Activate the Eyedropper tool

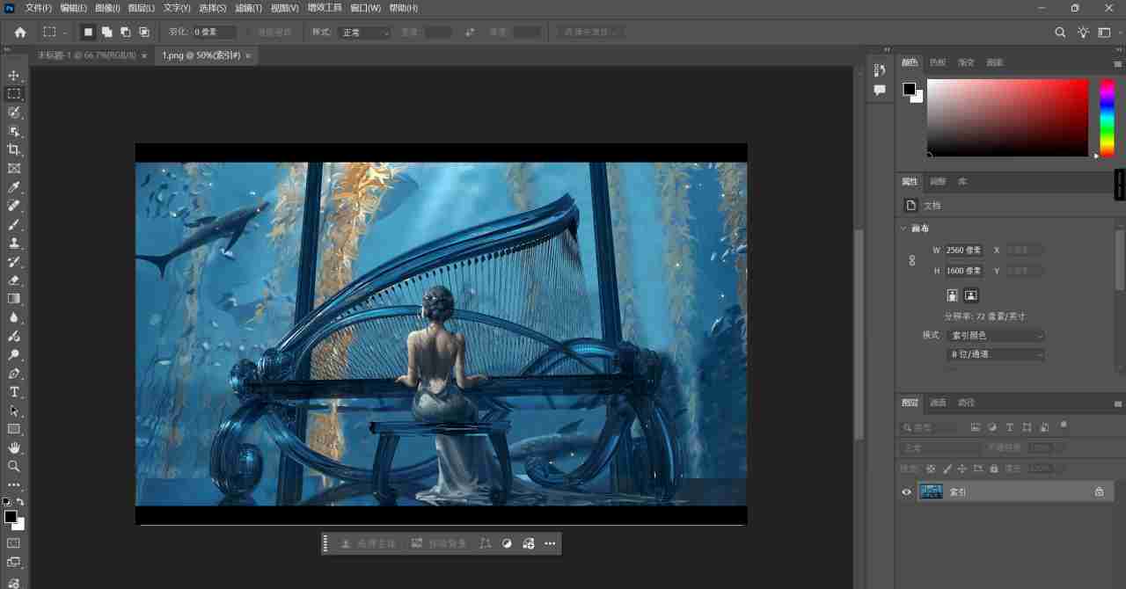pos(14,187)
